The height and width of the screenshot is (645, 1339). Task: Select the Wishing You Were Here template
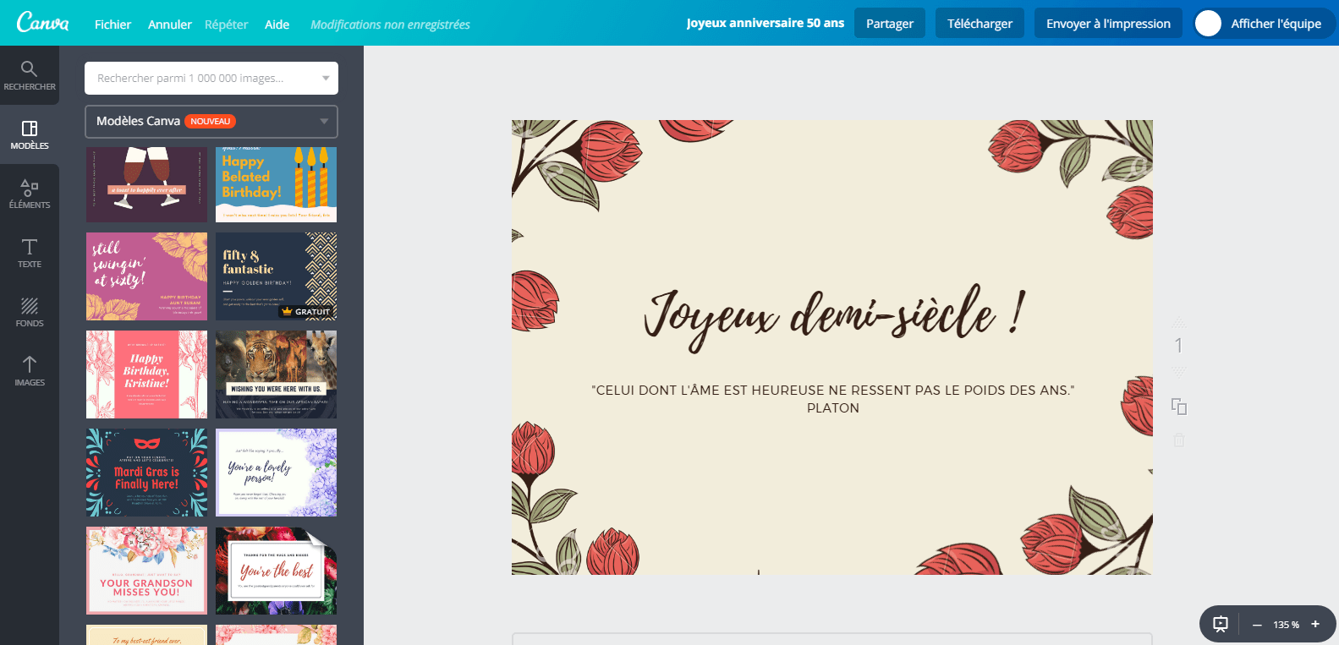[276, 374]
